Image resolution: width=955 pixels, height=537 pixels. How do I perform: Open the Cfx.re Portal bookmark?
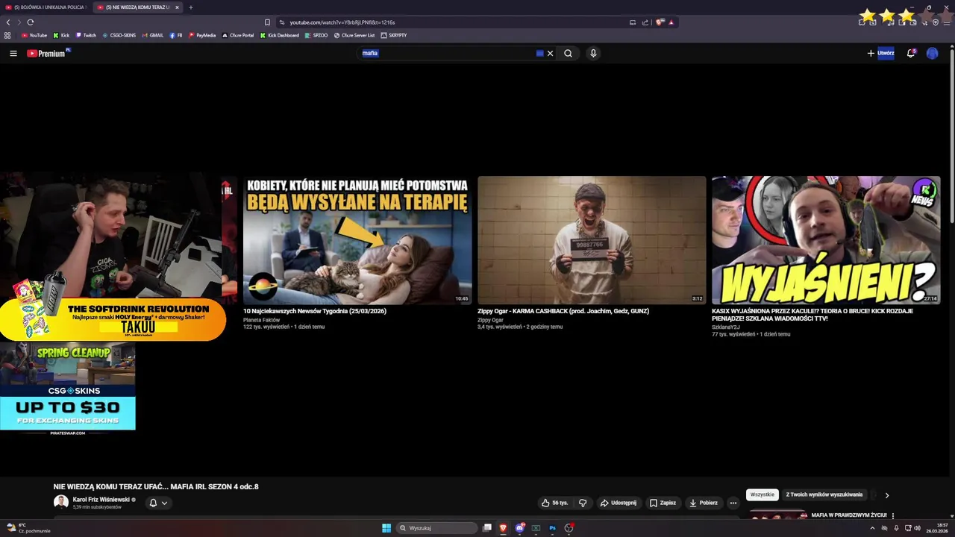[x=238, y=35]
